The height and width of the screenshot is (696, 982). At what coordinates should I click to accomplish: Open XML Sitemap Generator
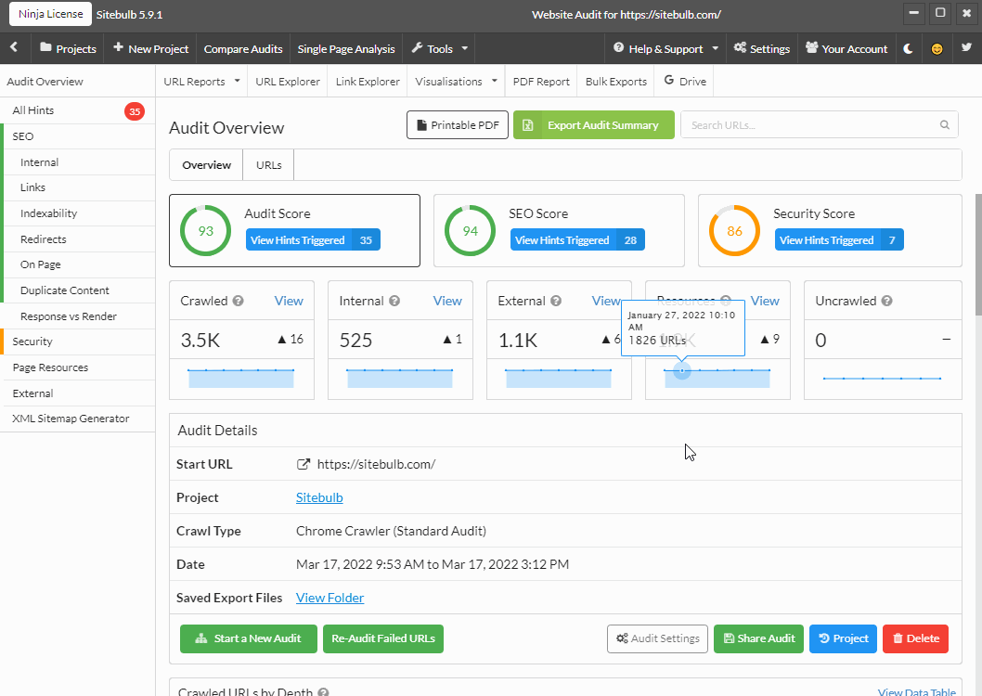tap(78, 419)
